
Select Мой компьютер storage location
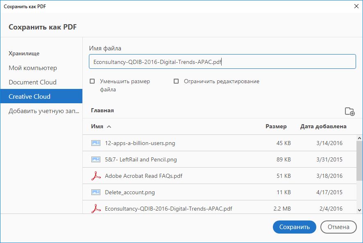(33, 68)
